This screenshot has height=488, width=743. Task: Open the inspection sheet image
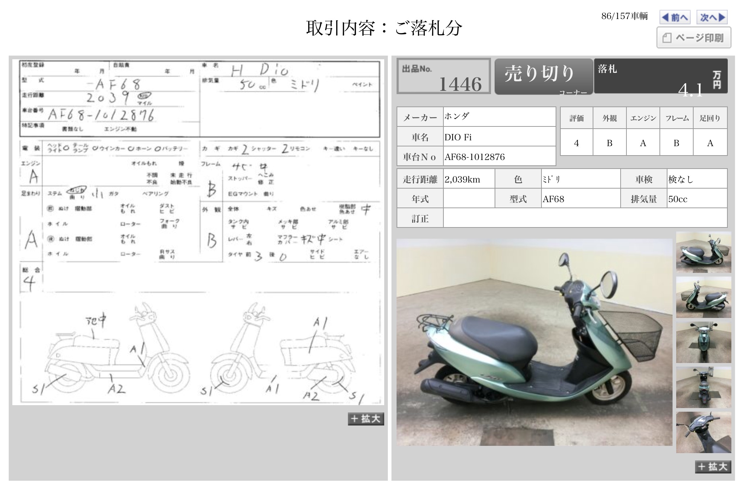click(x=198, y=232)
